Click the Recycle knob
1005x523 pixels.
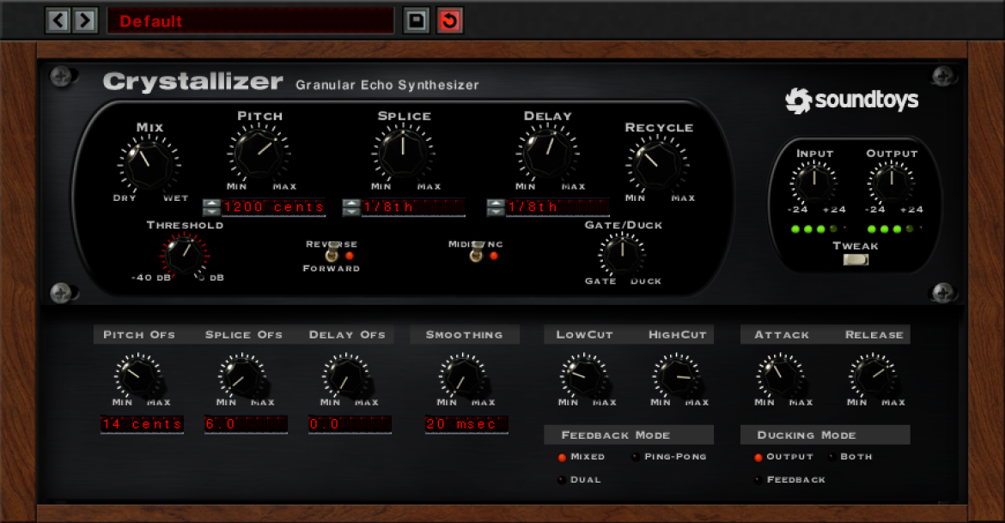coord(657,165)
